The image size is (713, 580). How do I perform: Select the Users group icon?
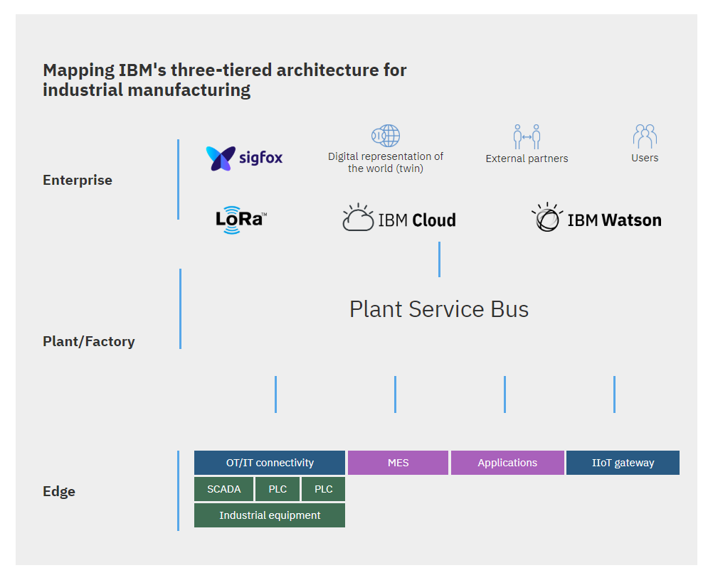645,136
